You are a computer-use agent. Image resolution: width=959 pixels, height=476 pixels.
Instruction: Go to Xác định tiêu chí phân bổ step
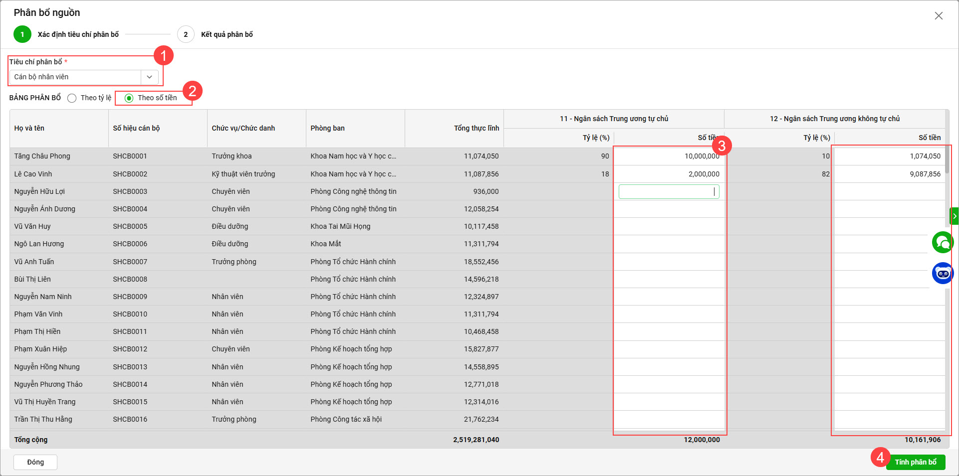78,34
